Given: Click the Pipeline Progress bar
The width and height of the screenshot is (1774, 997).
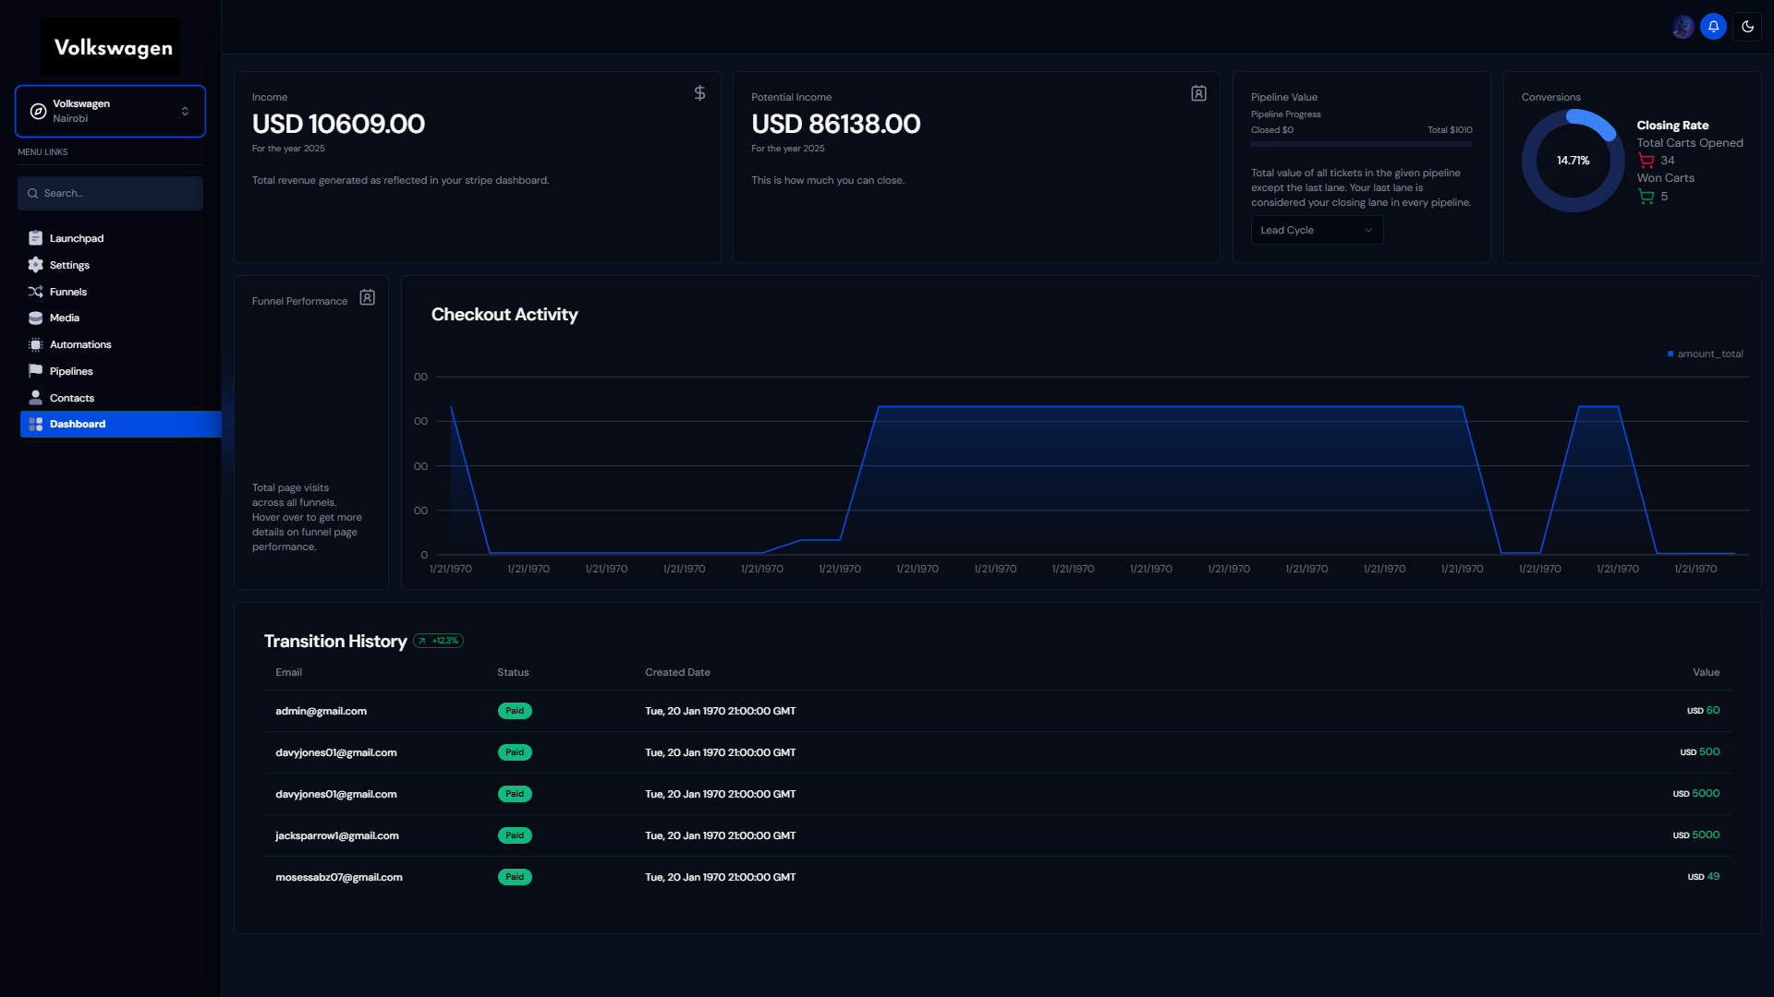Looking at the screenshot, I should pos(1361,144).
